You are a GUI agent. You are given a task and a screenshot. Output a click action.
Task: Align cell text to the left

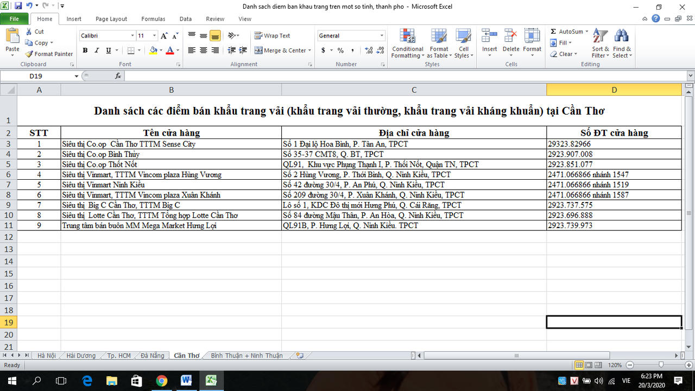[192, 51]
